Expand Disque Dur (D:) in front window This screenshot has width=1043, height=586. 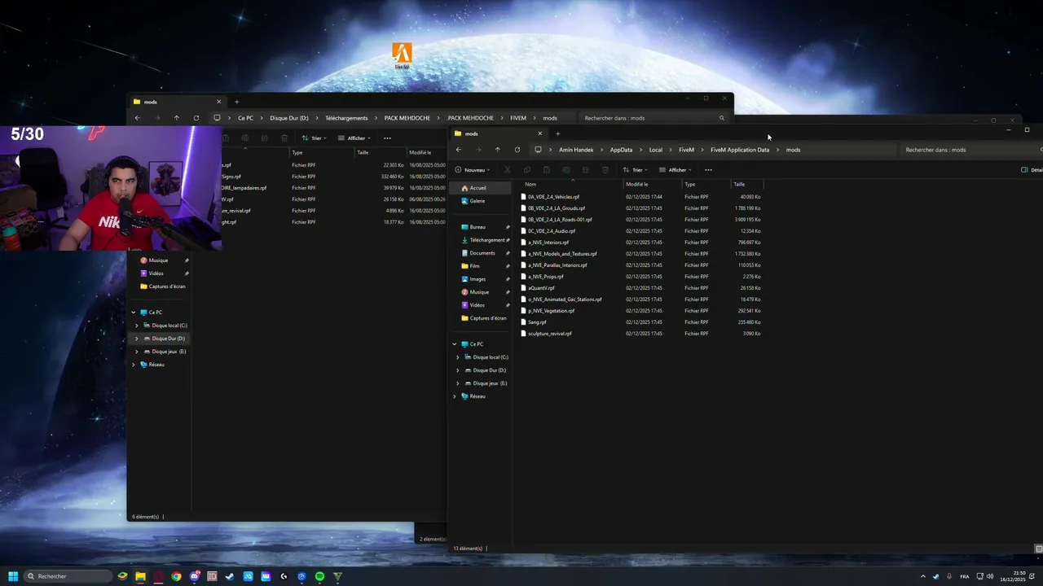[x=458, y=370]
